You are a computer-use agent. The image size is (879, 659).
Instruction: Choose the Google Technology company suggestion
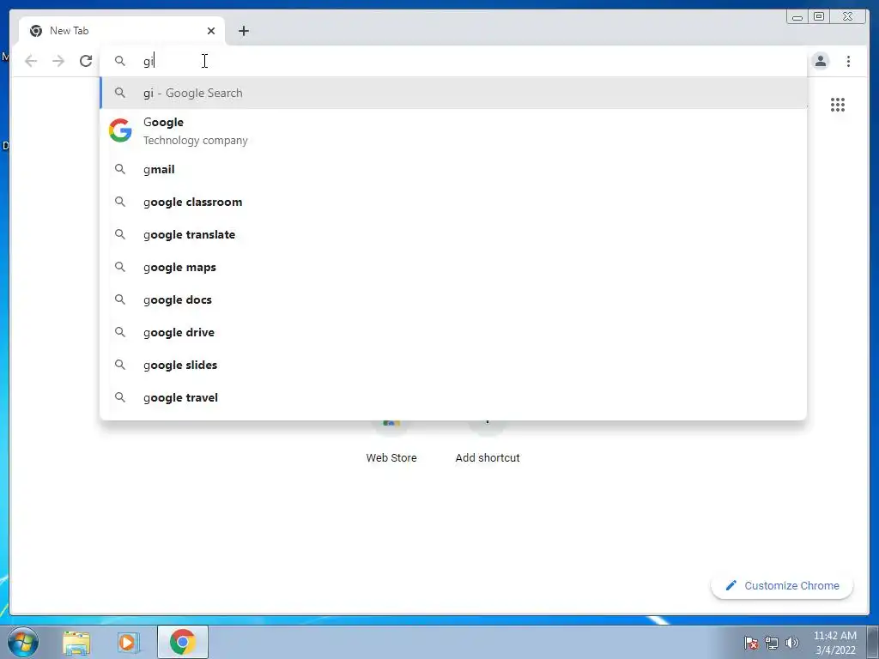pyautogui.click(x=453, y=130)
